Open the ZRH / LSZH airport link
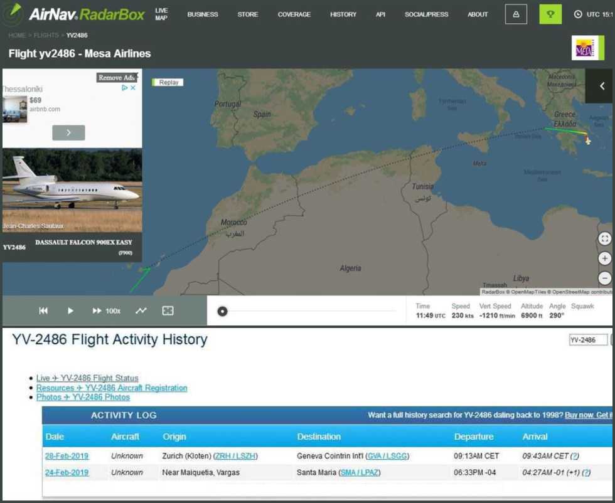The image size is (615, 503). point(235,456)
